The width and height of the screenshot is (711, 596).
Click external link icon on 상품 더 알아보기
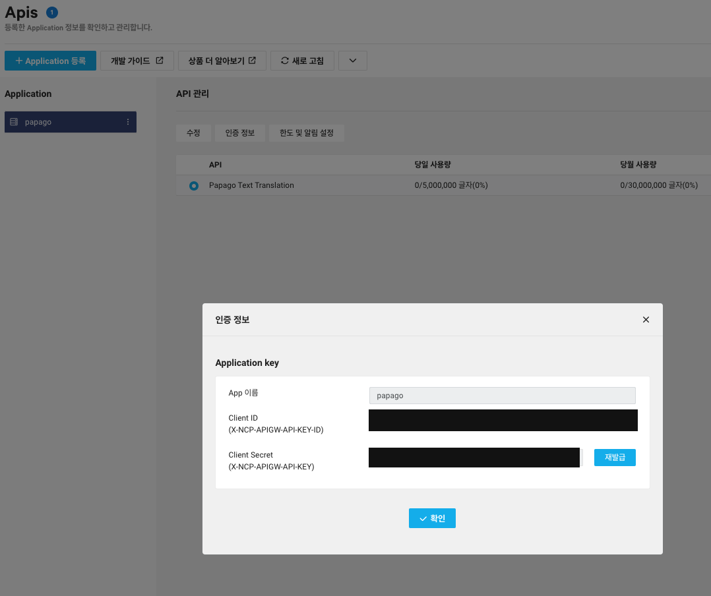(252, 60)
